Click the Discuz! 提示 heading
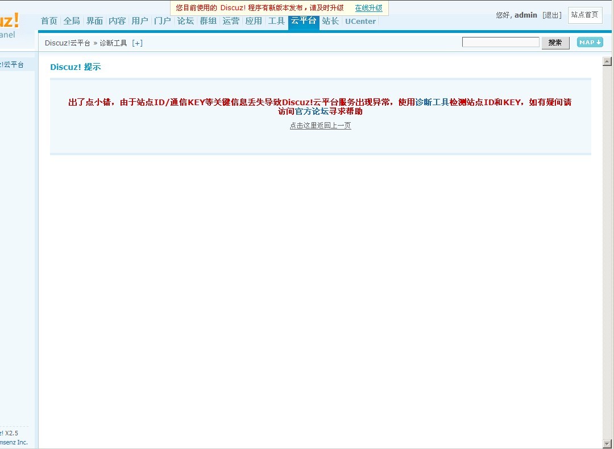The width and height of the screenshot is (614, 449). coord(76,67)
